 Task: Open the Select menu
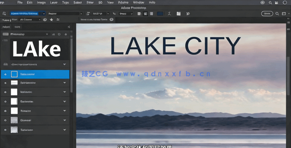[x=78, y=2]
